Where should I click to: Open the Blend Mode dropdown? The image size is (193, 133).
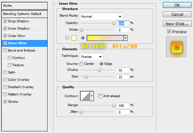[101, 16]
